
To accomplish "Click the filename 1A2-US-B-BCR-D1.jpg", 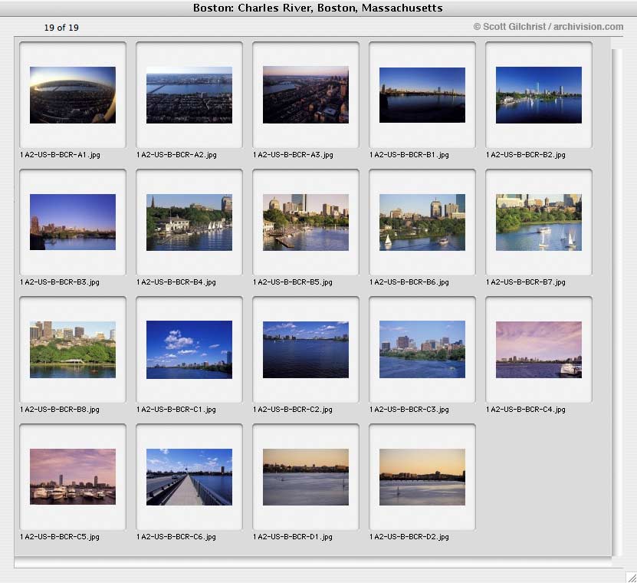I will (293, 537).
